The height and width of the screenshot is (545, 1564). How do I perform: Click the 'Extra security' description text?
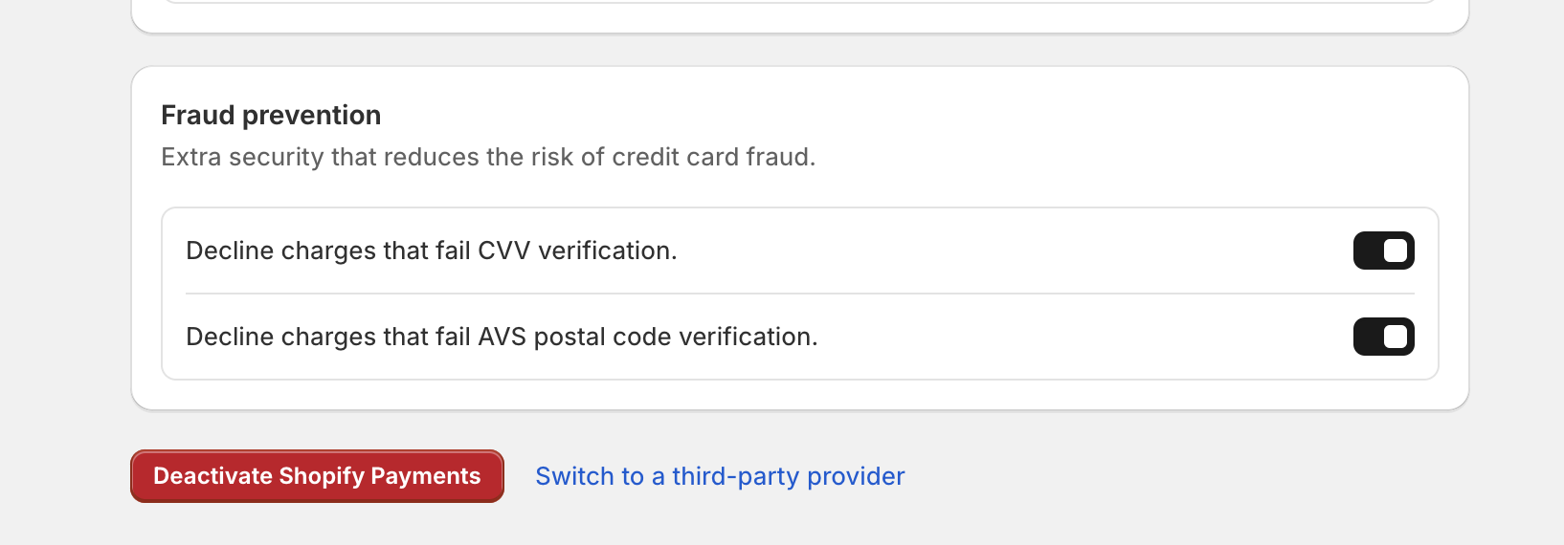point(488,157)
